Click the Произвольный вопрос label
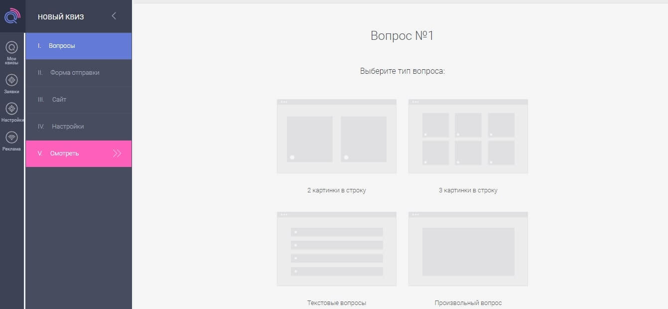This screenshot has height=309, width=668. pyautogui.click(x=468, y=303)
